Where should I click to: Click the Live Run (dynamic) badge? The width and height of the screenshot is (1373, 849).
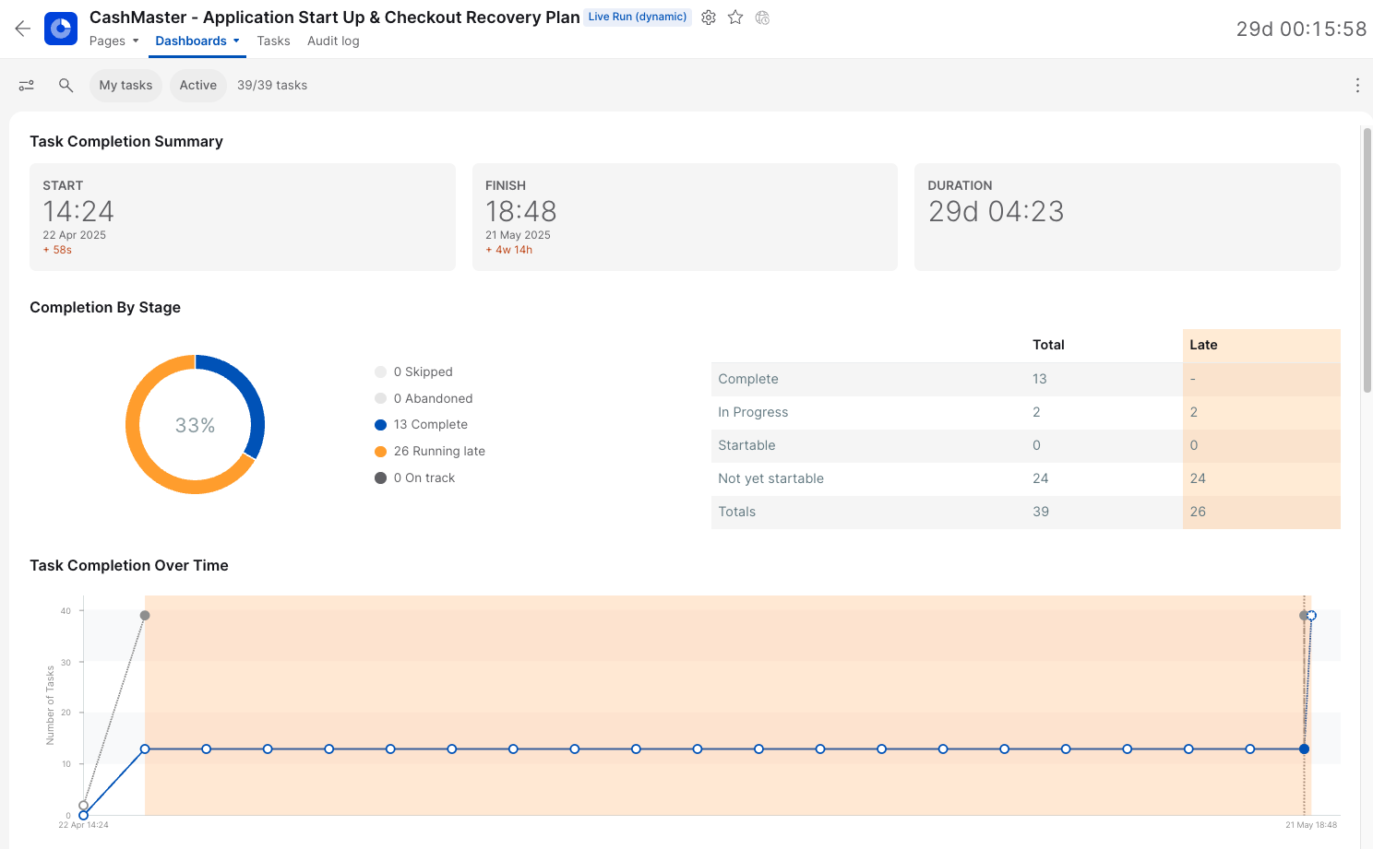click(638, 17)
